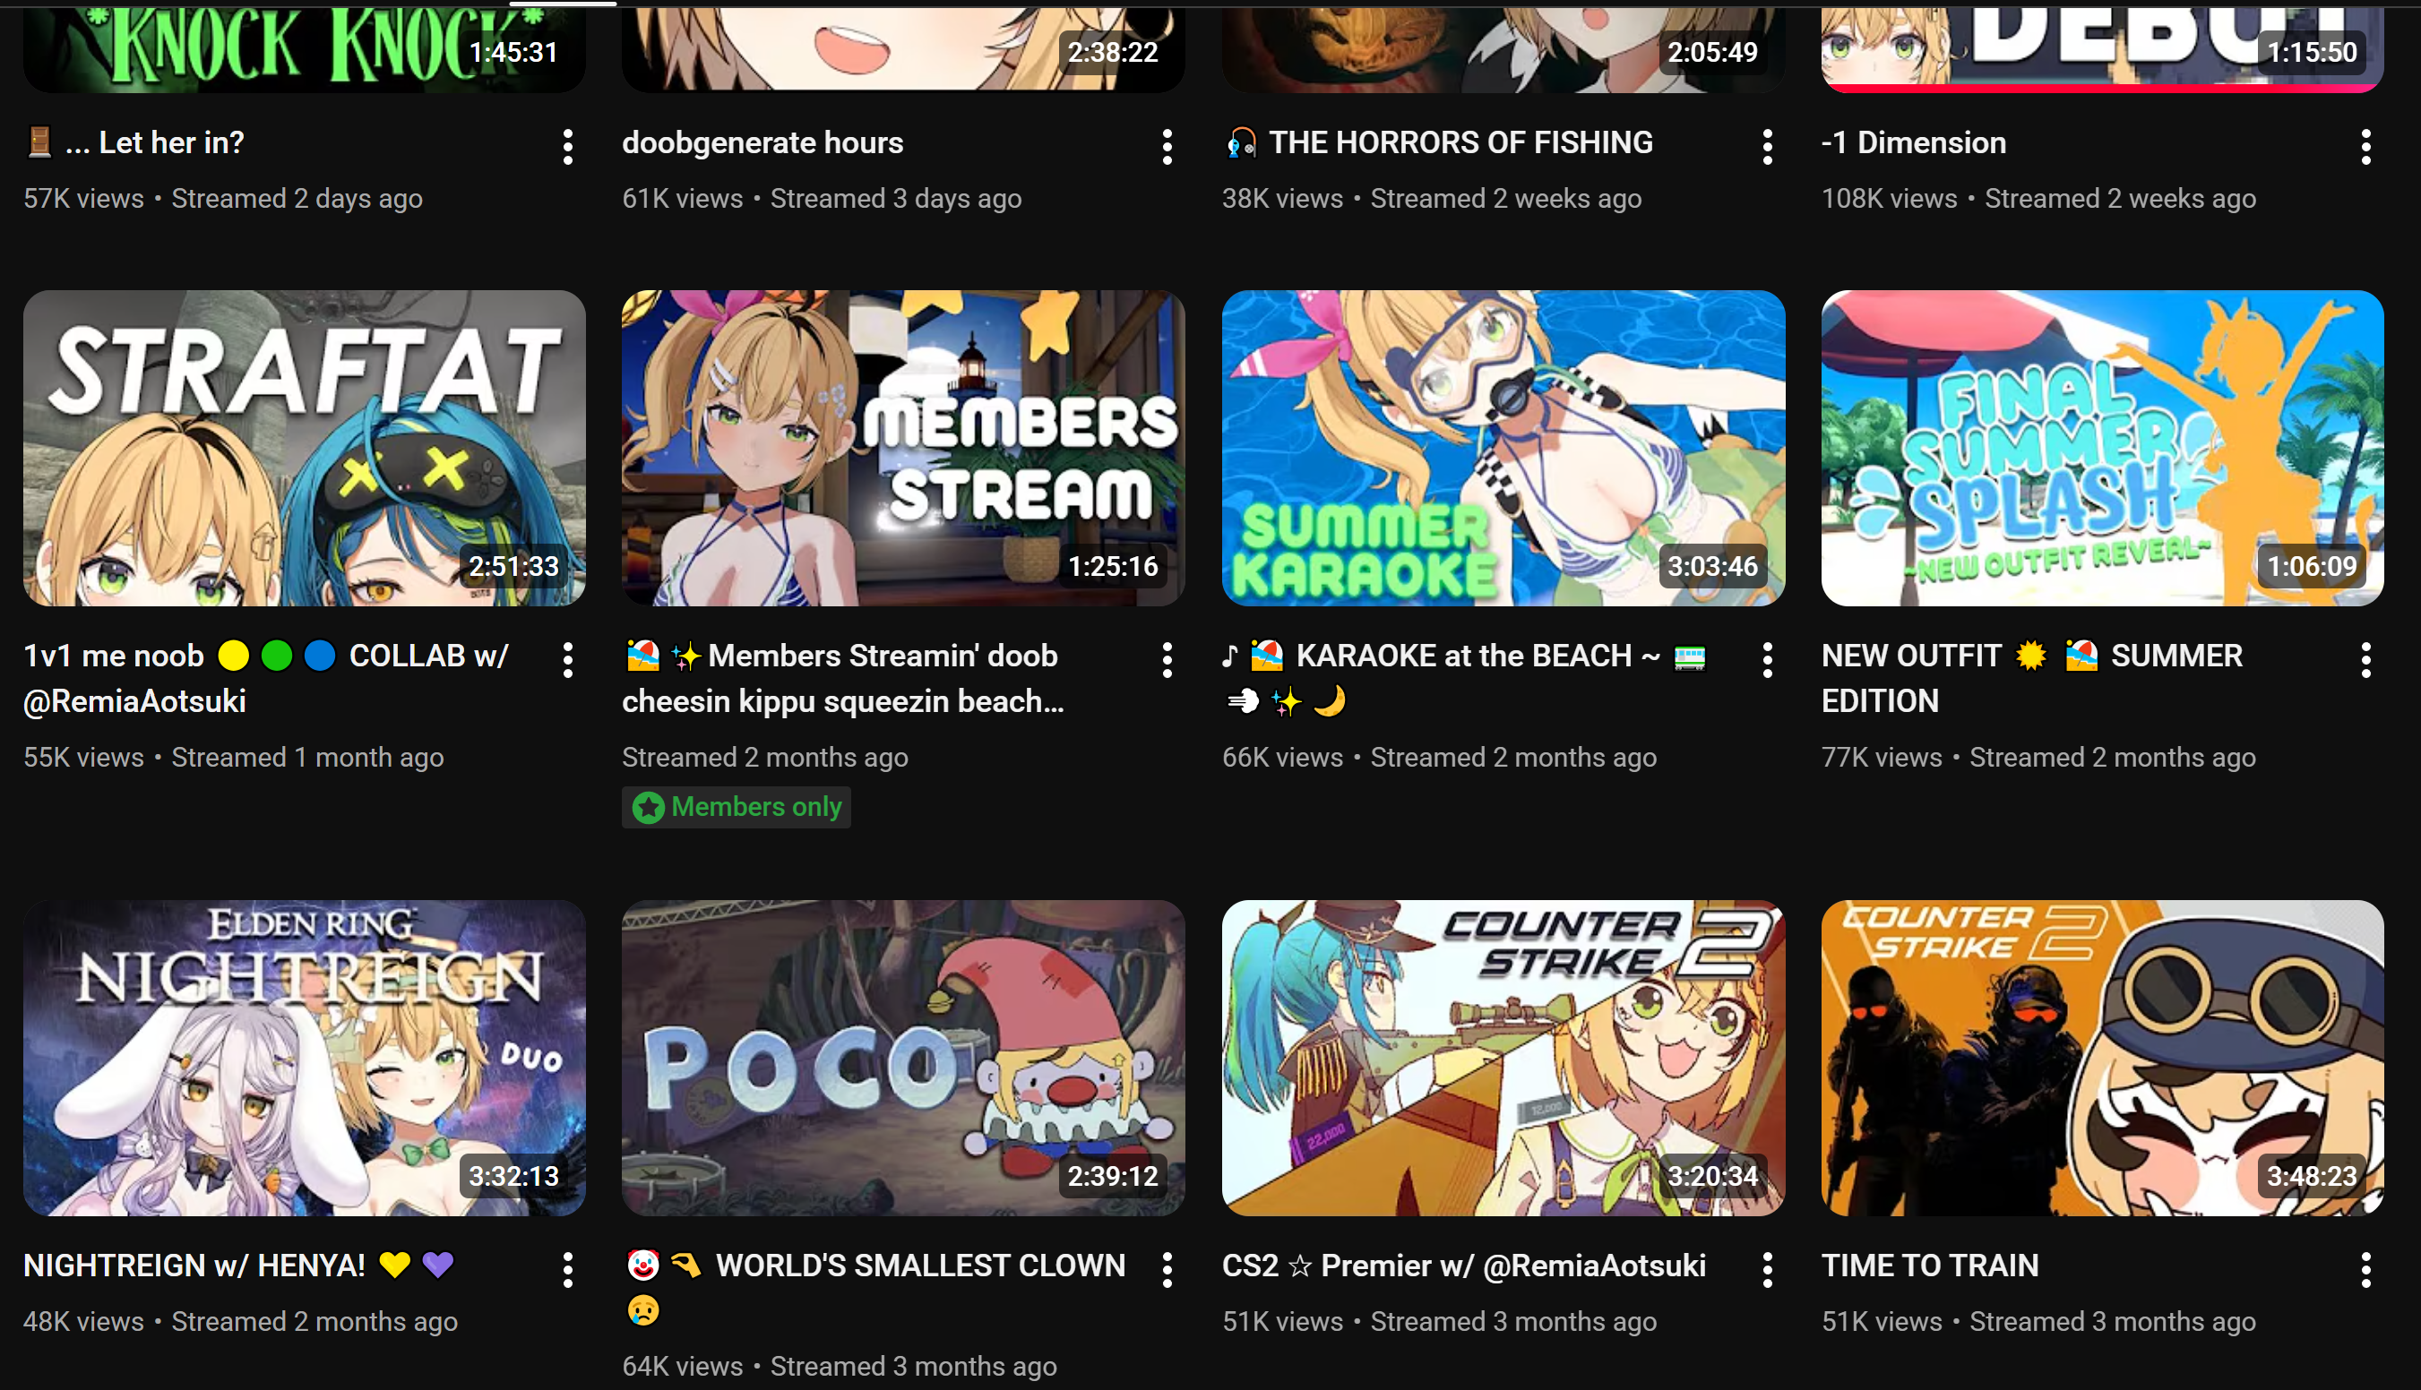Play the Summer Karaoke thumbnail video

coord(1503,448)
